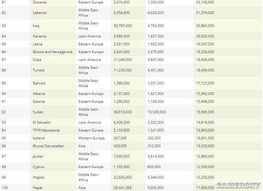This screenshot has width=263, height=191.
Task: Select Brunei Darussalam cell
Action: click(x=48, y=146)
